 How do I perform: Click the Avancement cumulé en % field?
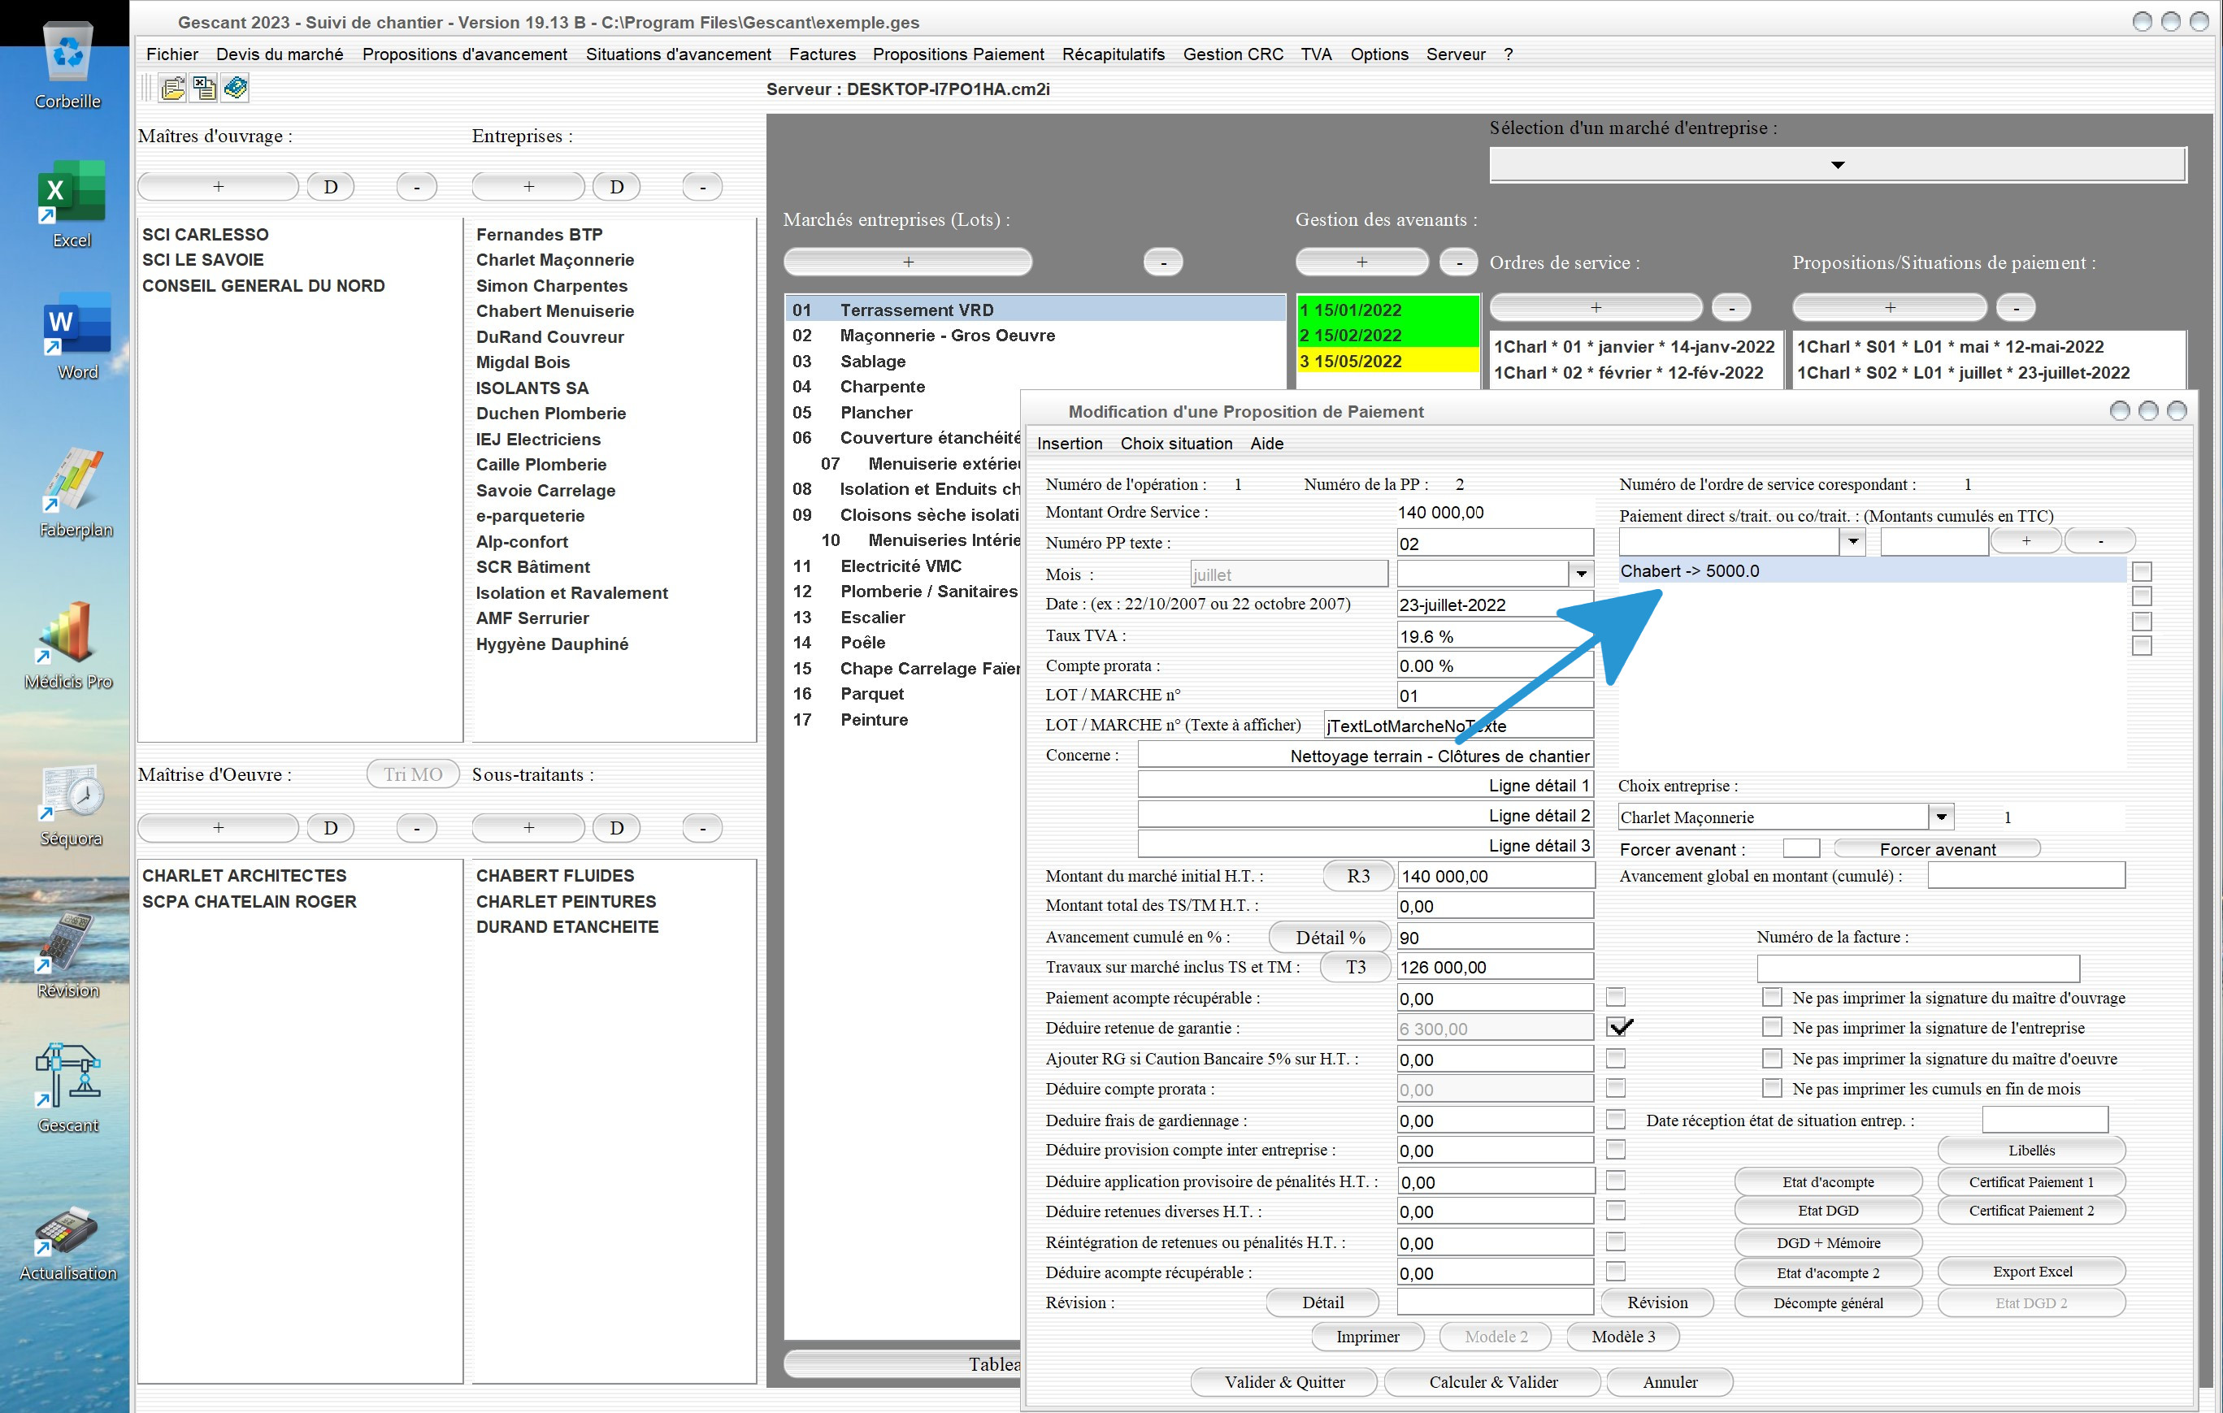(x=1495, y=937)
